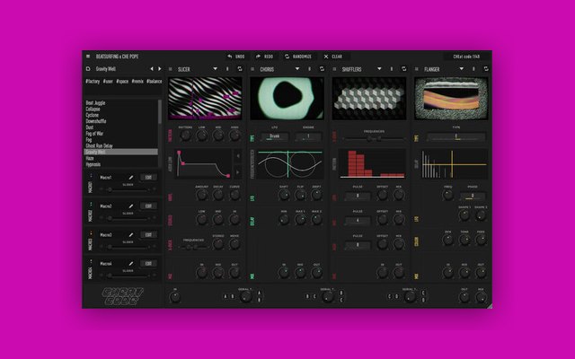Click the Macro1 pencil rename icon

point(131,178)
